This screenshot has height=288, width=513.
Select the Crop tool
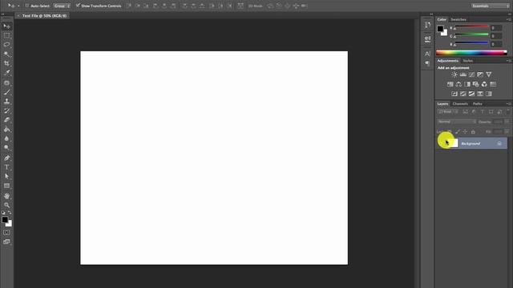click(6, 63)
